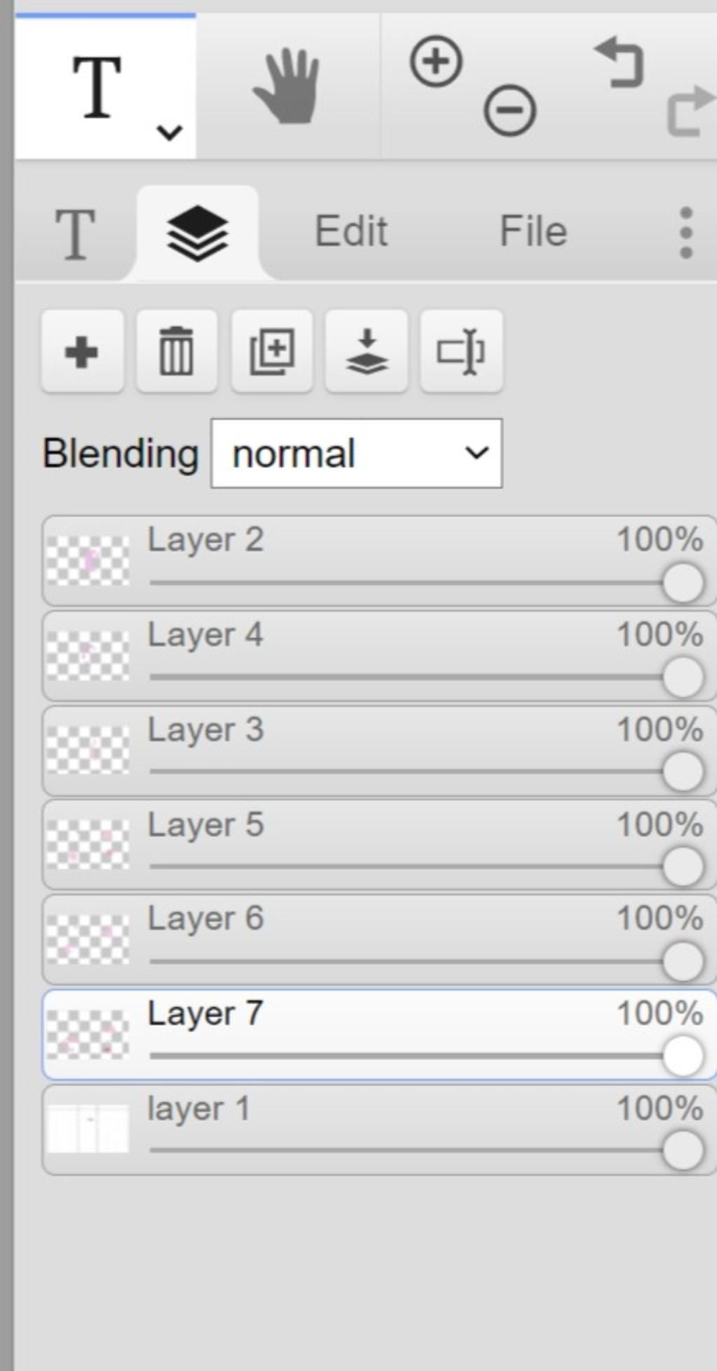Image resolution: width=717 pixels, height=1371 pixels.
Task: Click the zoom in plus icon
Action: click(x=436, y=62)
